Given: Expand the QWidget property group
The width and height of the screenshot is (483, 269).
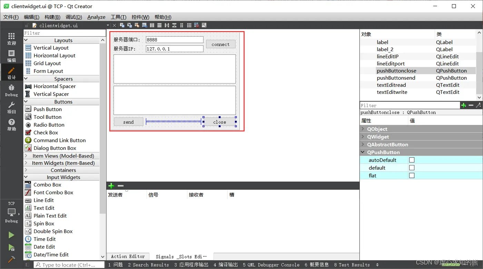Looking at the screenshot, I should click(x=363, y=137).
